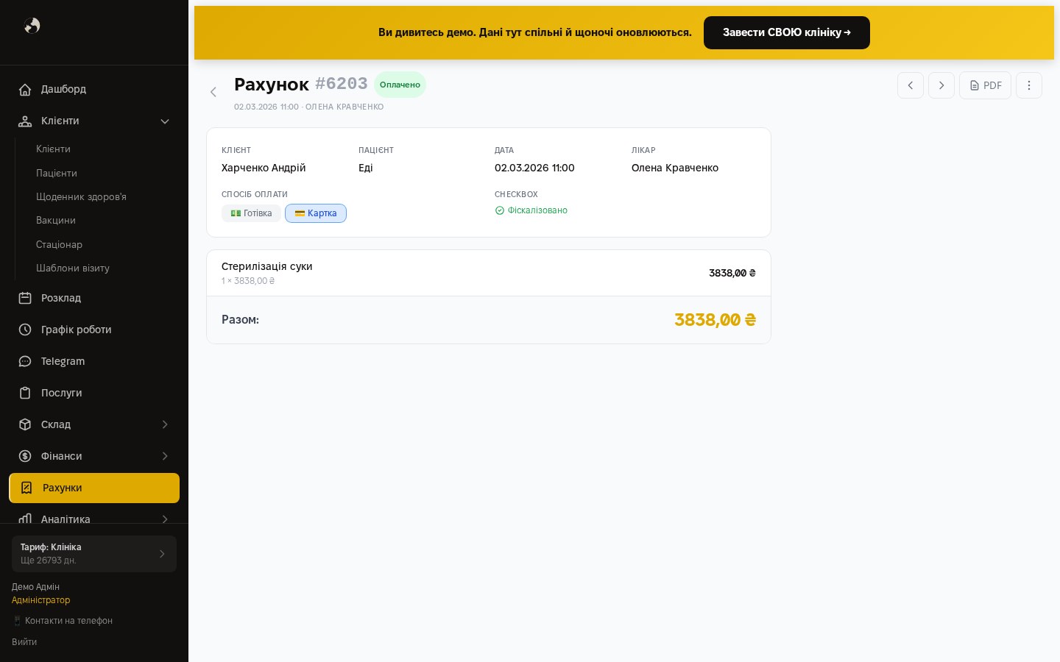
Task: Open Вакцини submenu item
Action: tap(56, 220)
